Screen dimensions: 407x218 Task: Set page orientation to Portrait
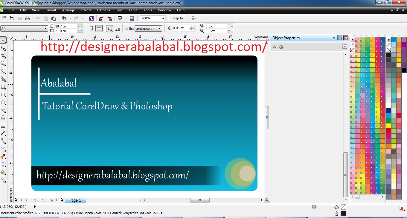91,29
